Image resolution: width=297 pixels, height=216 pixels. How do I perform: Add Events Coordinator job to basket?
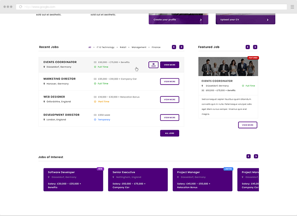[x=153, y=65]
